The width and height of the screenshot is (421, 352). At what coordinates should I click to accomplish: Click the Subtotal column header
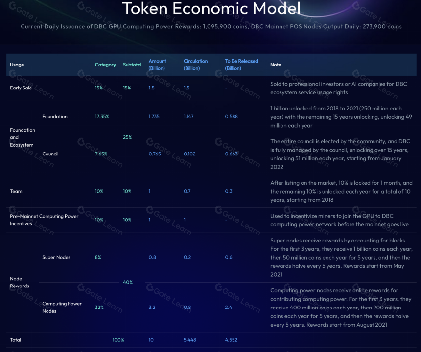pos(132,65)
